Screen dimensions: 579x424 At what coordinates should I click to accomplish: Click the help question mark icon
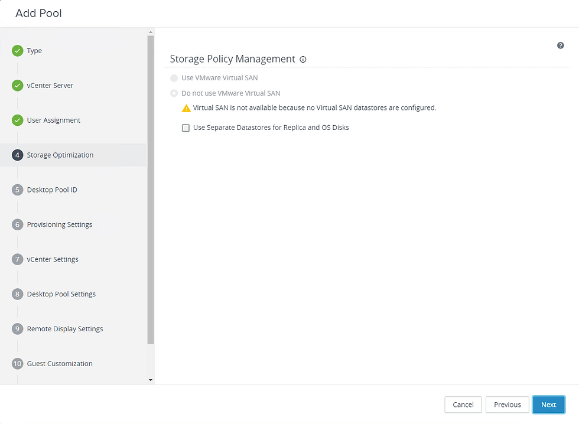[x=560, y=45]
